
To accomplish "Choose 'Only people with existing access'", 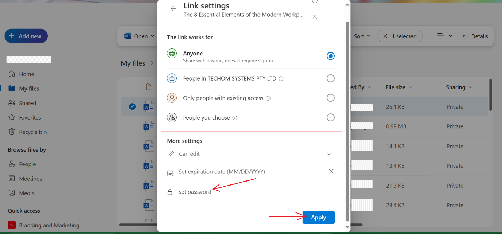I will pos(330,98).
